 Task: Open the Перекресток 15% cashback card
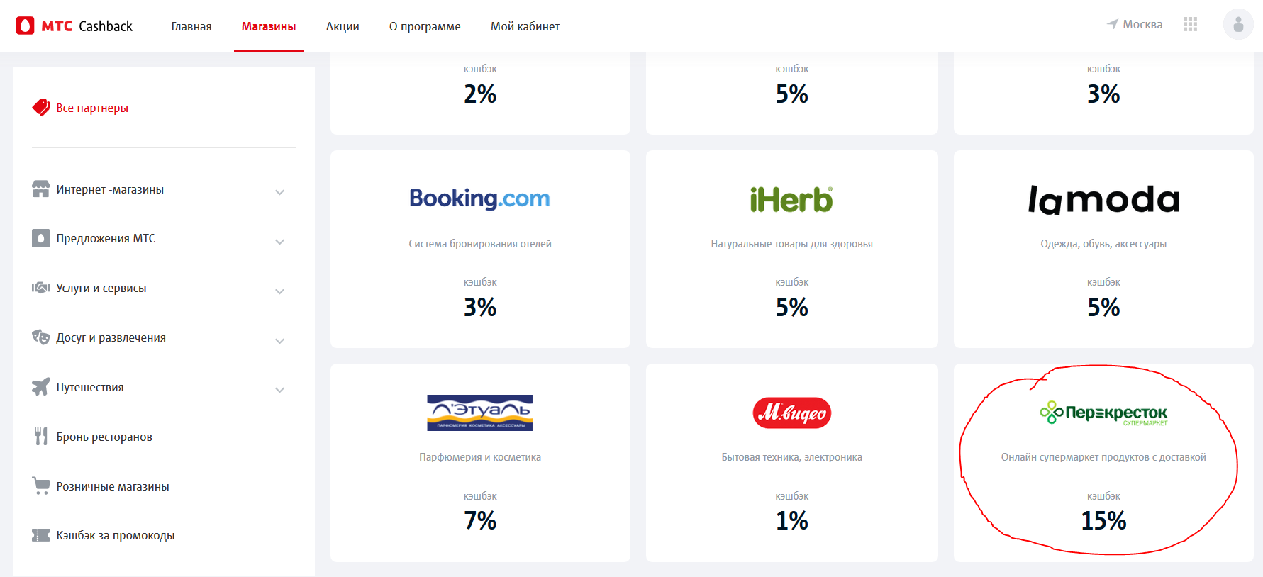coord(1103,463)
